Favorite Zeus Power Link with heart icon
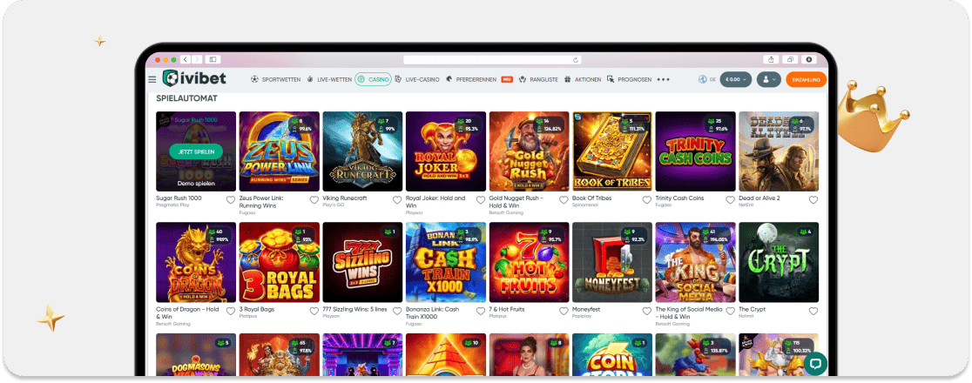Image resolution: width=972 pixels, height=383 pixels. click(314, 200)
